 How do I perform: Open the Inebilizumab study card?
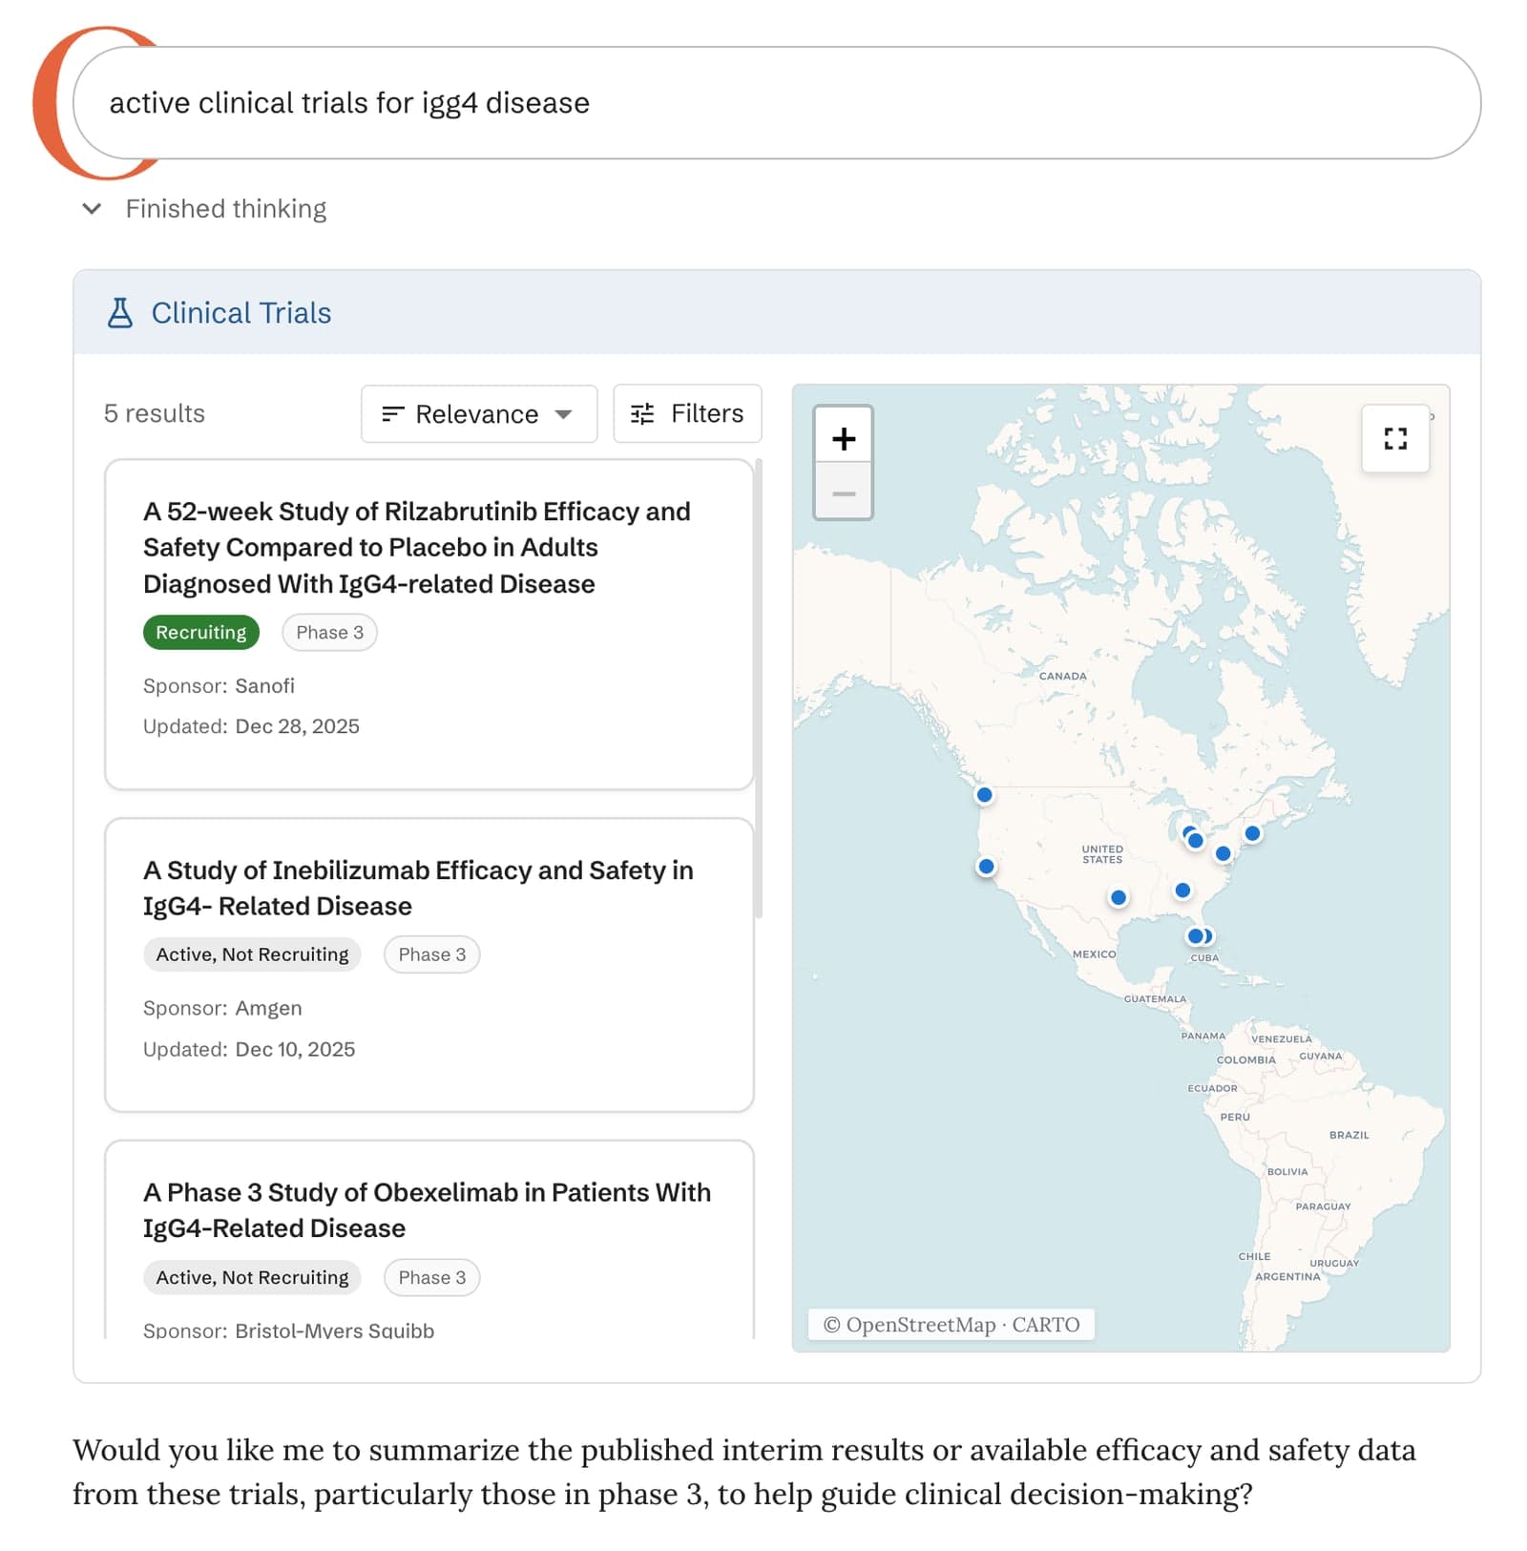(418, 888)
